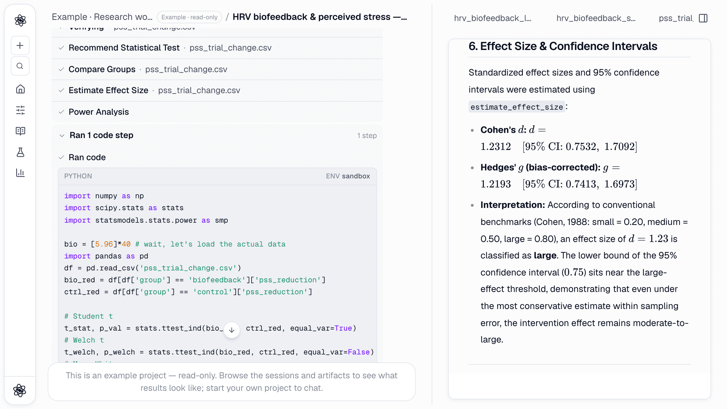Open search from the sidebar magnifier icon
Screen dimensions: 727x409
[20, 66]
